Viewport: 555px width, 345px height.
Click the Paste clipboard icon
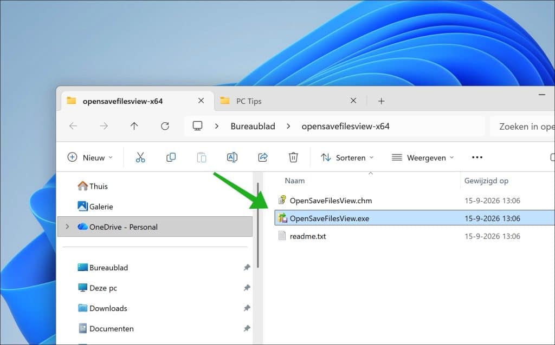click(202, 157)
